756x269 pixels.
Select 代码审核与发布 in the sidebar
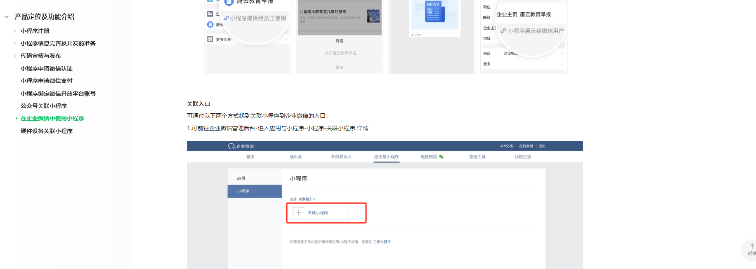coord(41,56)
